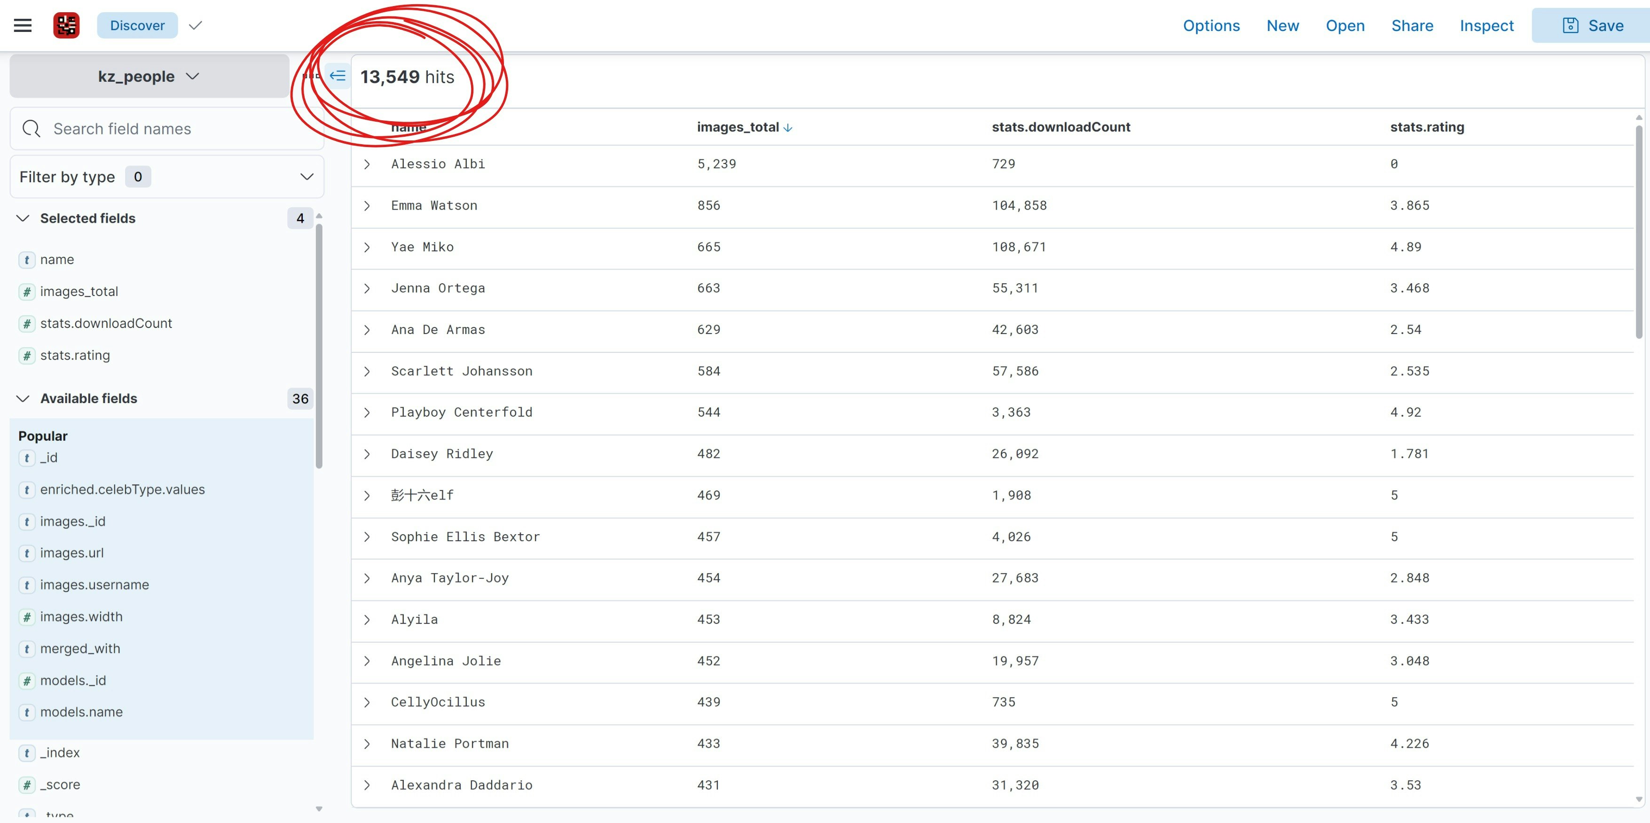Click the number icon beside stats.rating field
The image size is (1650, 823).
click(26, 356)
